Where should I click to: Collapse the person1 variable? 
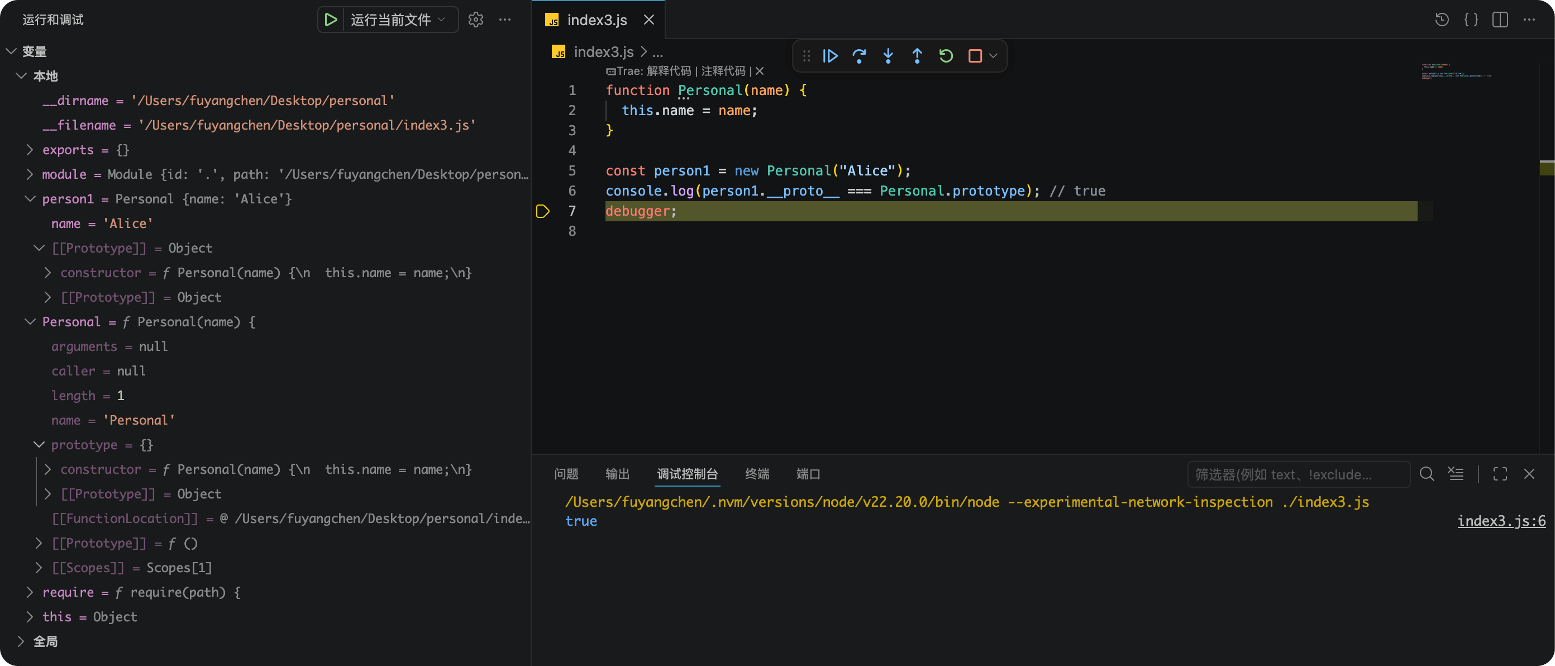30,199
